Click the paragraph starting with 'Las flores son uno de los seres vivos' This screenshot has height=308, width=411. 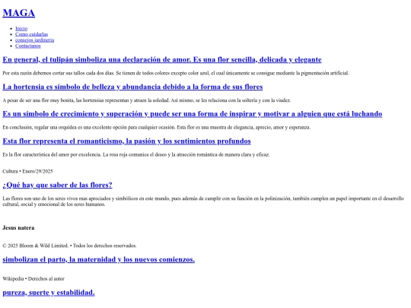(x=203, y=202)
